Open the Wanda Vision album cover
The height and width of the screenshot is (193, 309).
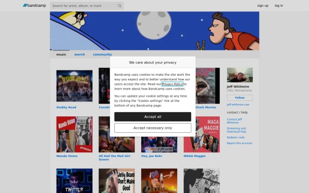click(x=74, y=134)
